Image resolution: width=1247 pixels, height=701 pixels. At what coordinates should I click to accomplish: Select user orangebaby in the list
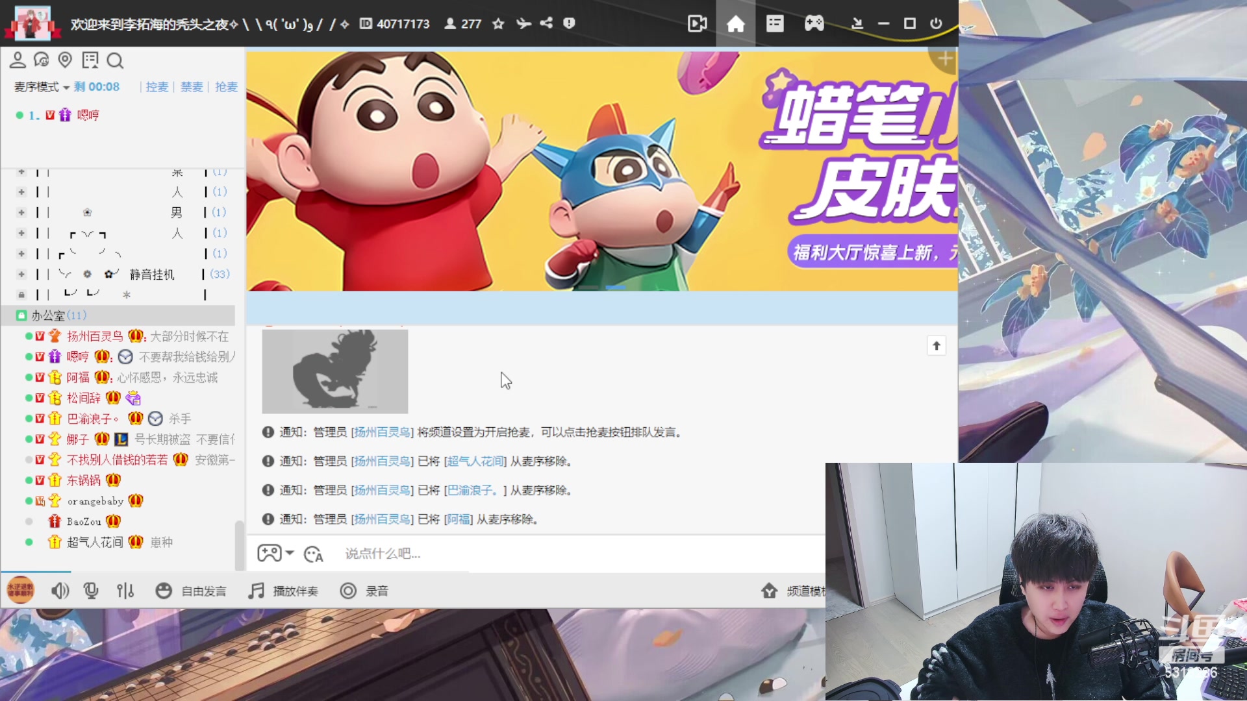coord(95,501)
